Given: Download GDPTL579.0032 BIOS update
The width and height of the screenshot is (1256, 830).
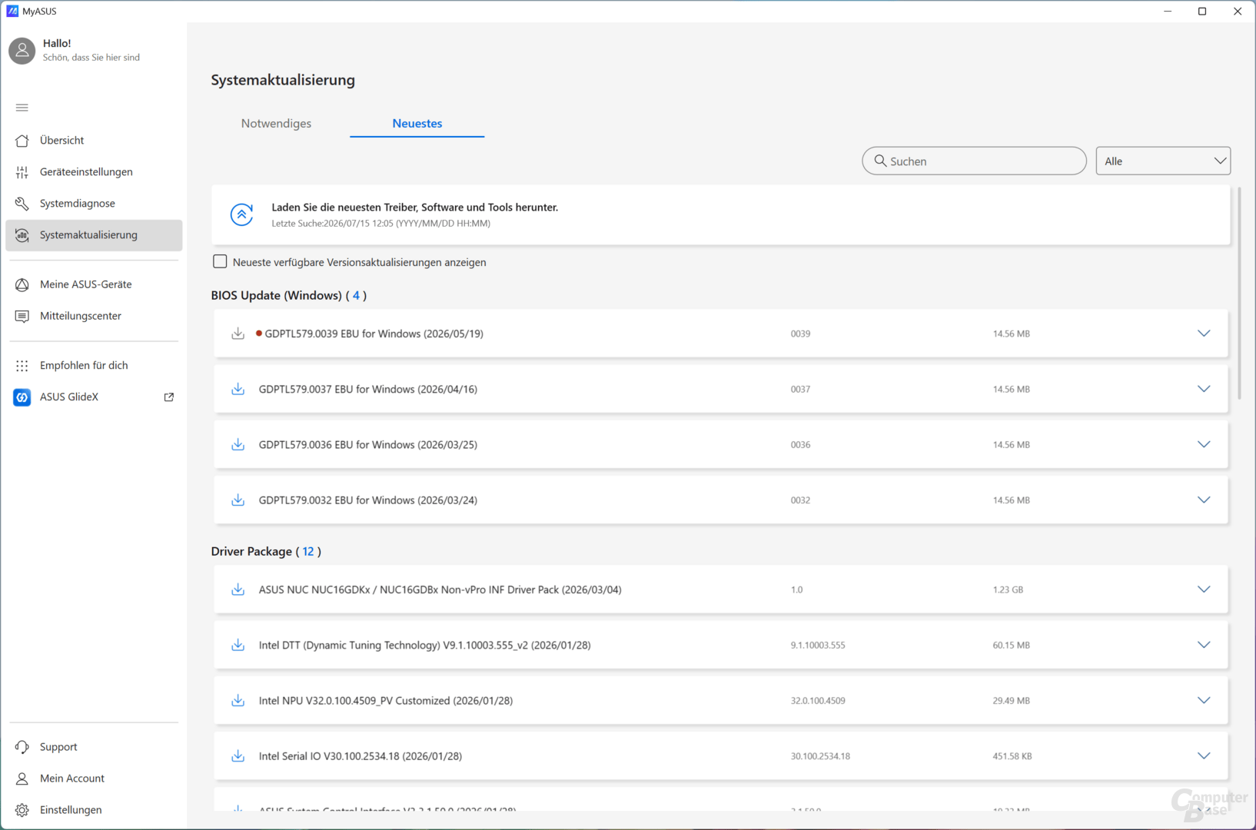Looking at the screenshot, I should pyautogui.click(x=238, y=500).
